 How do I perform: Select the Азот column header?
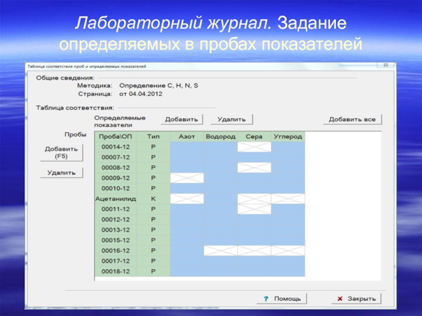tap(187, 137)
